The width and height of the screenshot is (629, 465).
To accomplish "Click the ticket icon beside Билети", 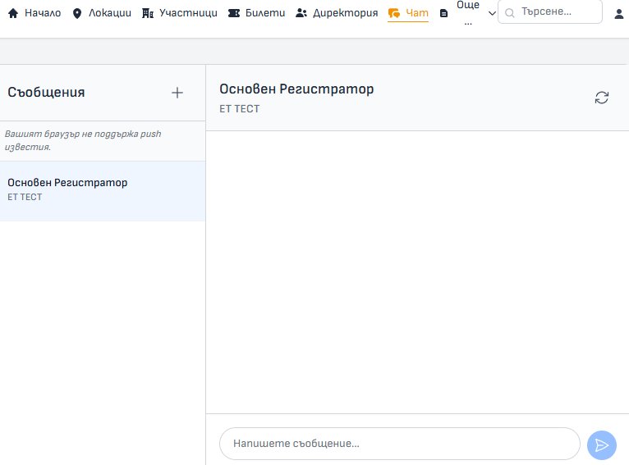I will pyautogui.click(x=234, y=13).
